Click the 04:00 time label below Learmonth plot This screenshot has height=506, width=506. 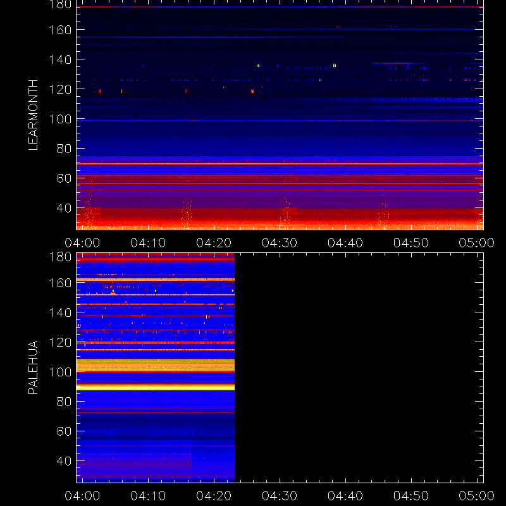[82, 243]
